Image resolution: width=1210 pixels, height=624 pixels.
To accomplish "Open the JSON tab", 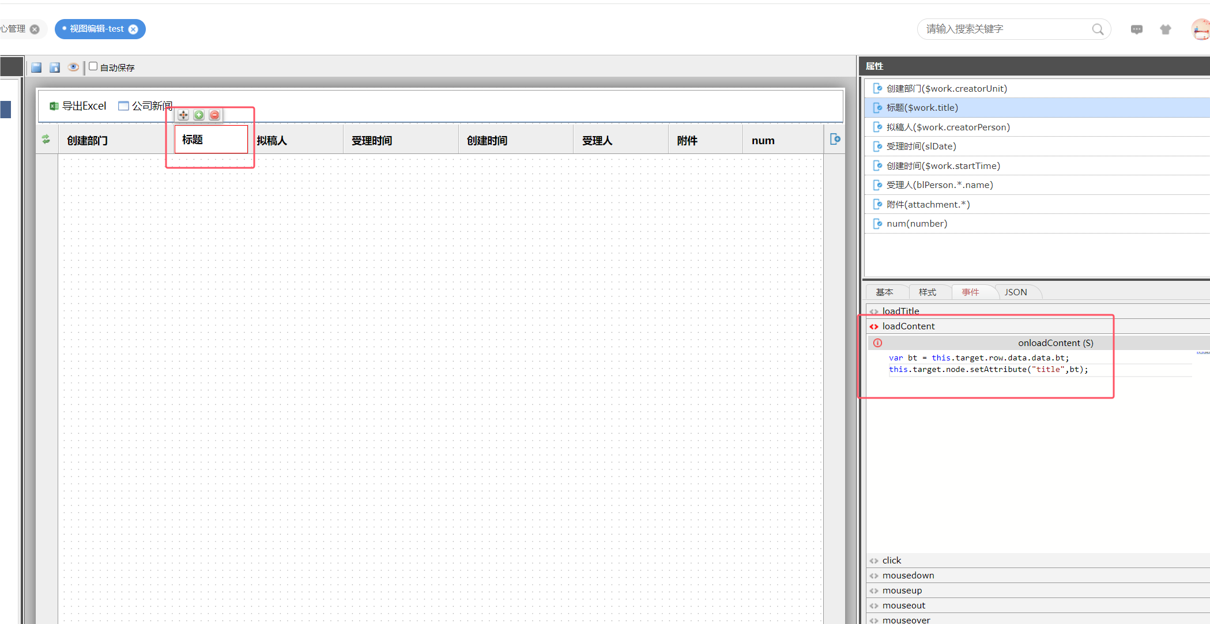I will 1015,292.
